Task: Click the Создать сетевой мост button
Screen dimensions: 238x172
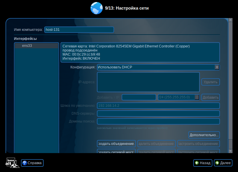Action: tap(116, 152)
